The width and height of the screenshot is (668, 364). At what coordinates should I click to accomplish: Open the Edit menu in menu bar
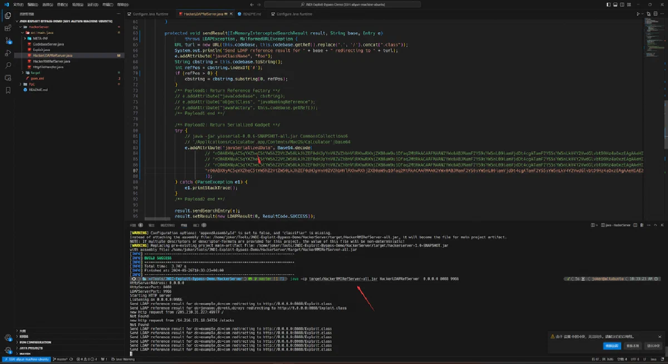(x=32, y=4)
